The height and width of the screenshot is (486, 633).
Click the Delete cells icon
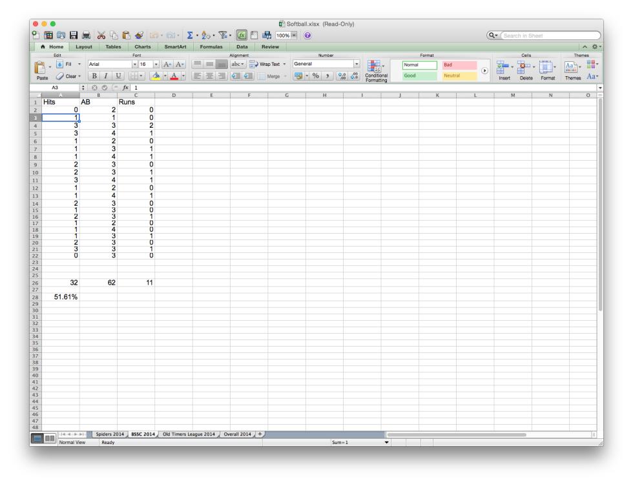coord(524,67)
